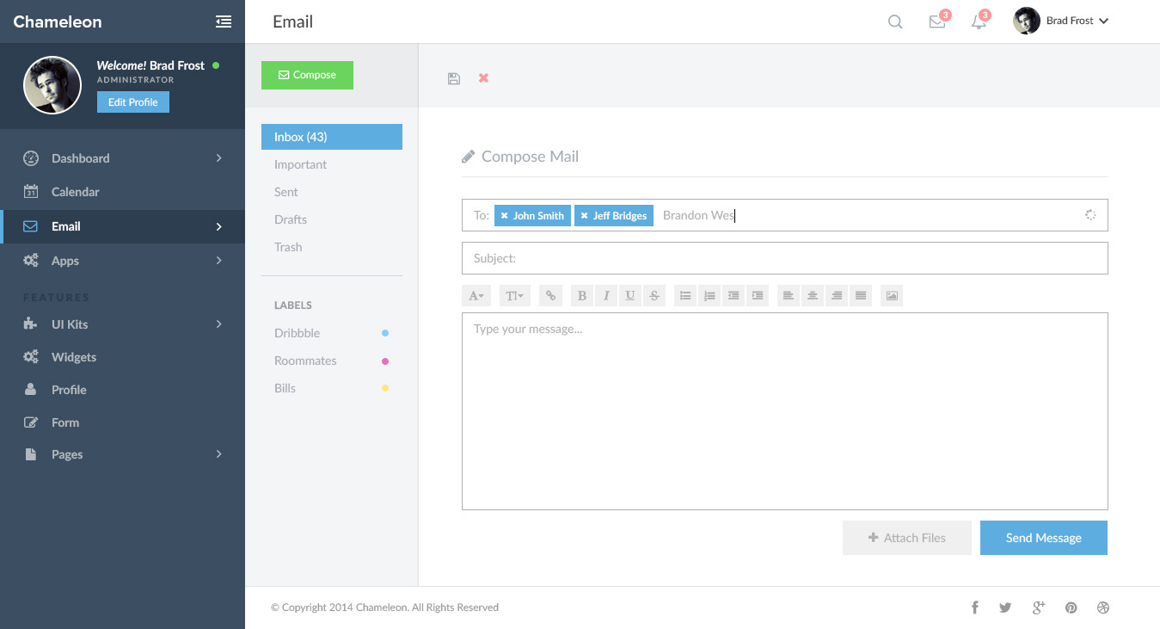Share via the Facebook icon in the footer

tap(975, 607)
